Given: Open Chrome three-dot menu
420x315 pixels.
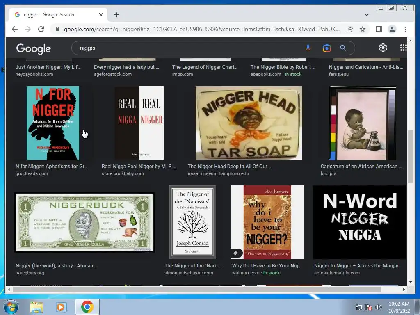Looking at the screenshot, I should point(405,29).
